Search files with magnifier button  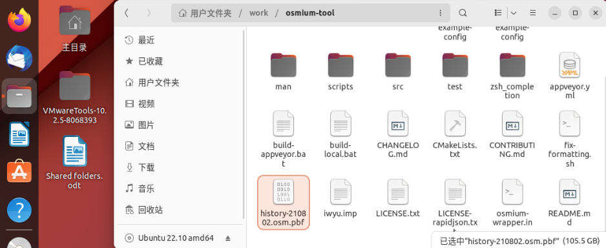463,13
